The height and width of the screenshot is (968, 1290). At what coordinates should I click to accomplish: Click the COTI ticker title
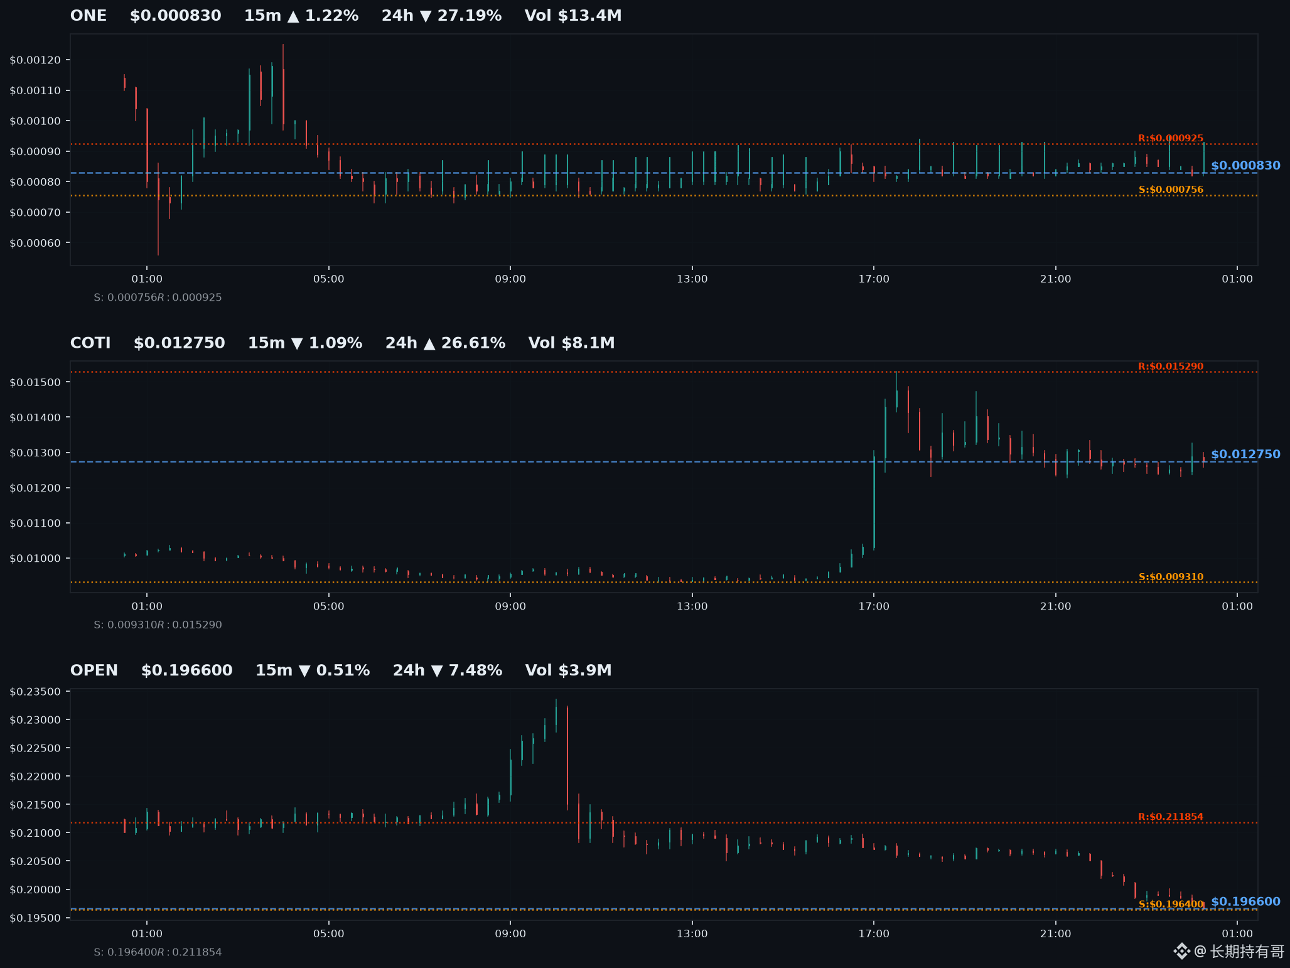(90, 343)
